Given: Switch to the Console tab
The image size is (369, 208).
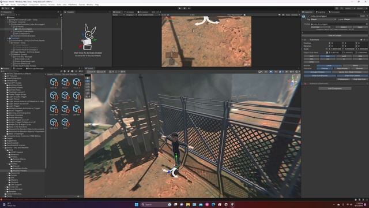Looking at the screenshot, I should pos(18,69).
